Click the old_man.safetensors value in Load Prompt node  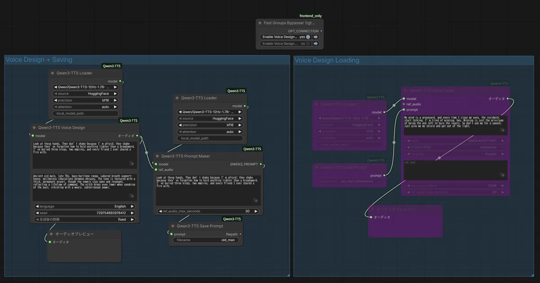(357, 181)
